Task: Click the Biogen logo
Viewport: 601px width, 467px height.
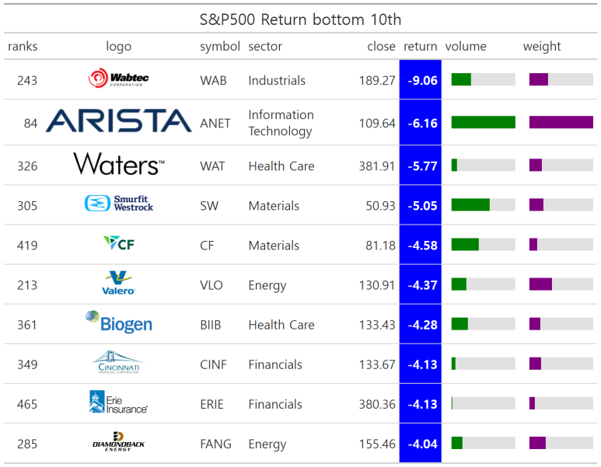Action: click(118, 322)
